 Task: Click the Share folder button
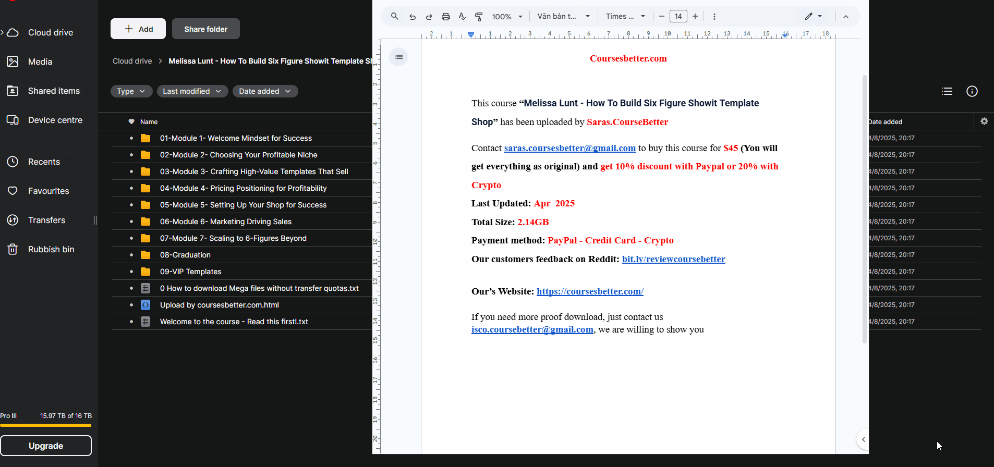(206, 29)
